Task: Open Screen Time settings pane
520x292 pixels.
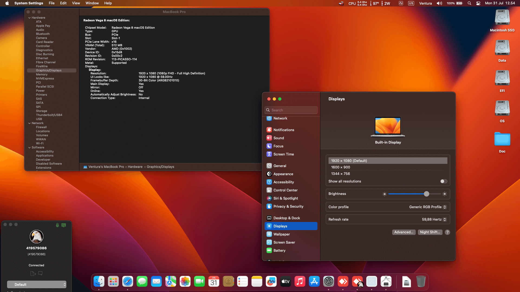Action: pyautogui.click(x=291, y=154)
